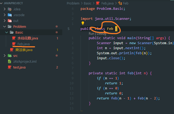Click the Java icon beside 水仙花数.java
Screen dimensions: 174x114
14,38
